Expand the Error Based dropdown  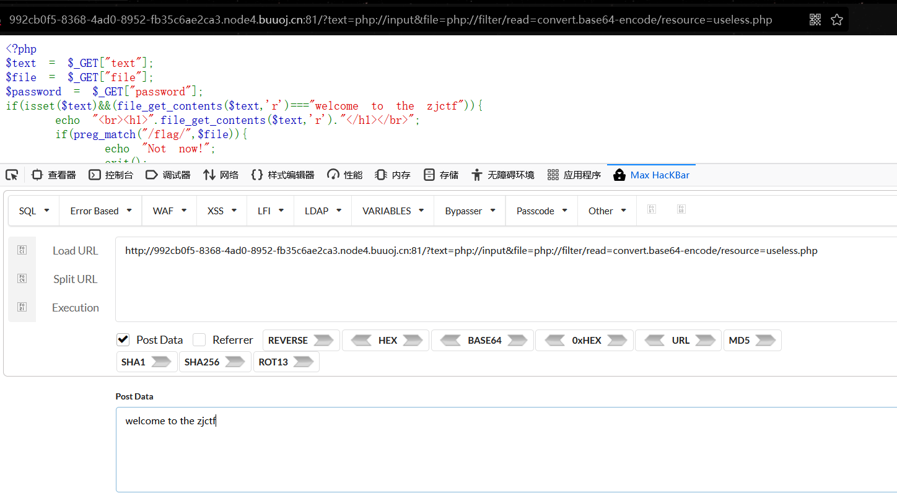point(101,211)
